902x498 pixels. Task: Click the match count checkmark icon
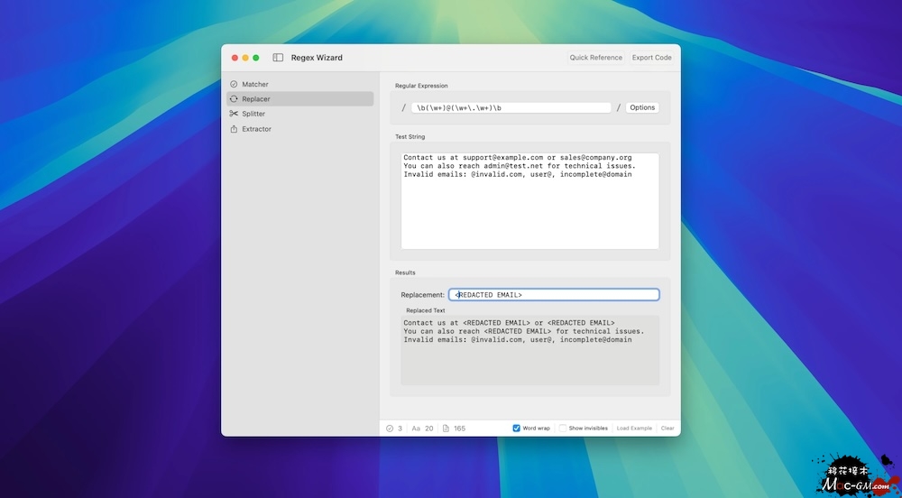[390, 429]
